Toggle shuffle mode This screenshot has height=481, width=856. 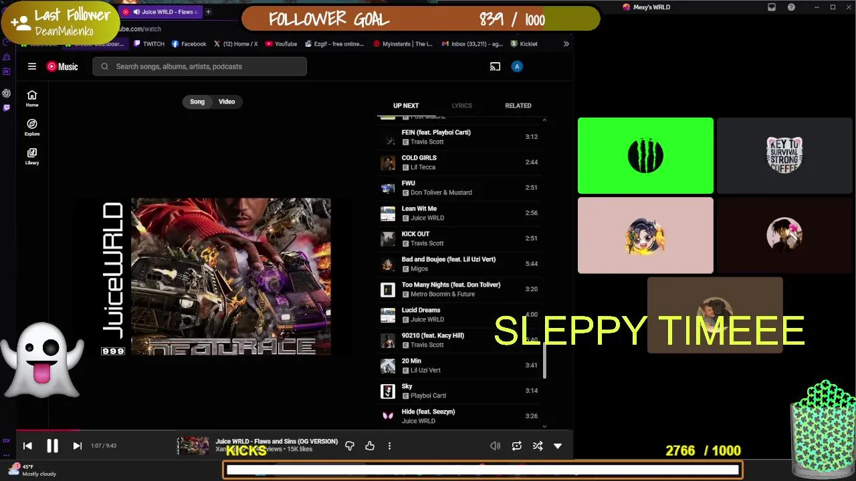(538, 446)
